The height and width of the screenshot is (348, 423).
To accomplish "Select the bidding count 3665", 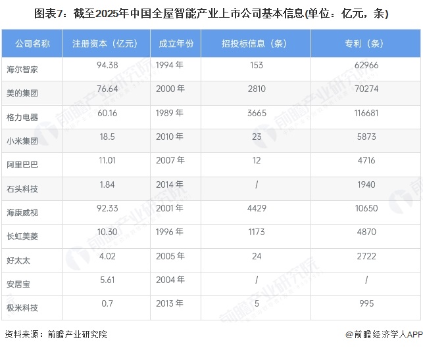I will pyautogui.click(x=257, y=113).
